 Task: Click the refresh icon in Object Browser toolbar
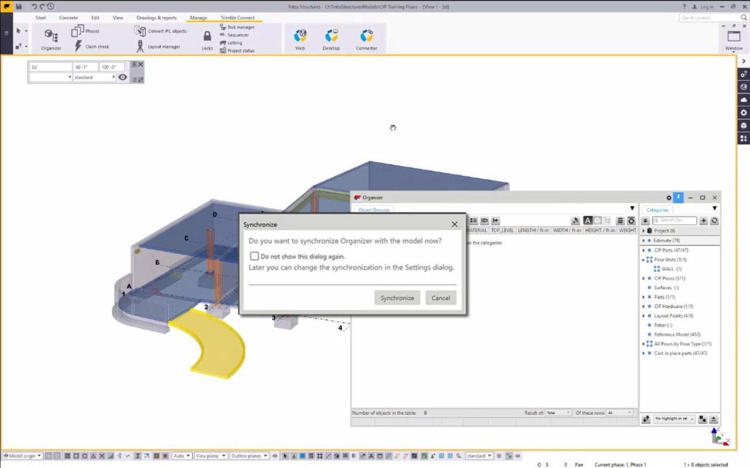pyautogui.click(x=631, y=221)
